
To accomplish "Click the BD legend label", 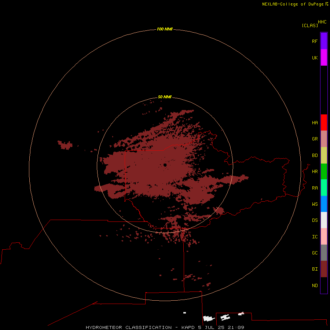I will pyautogui.click(x=315, y=155).
